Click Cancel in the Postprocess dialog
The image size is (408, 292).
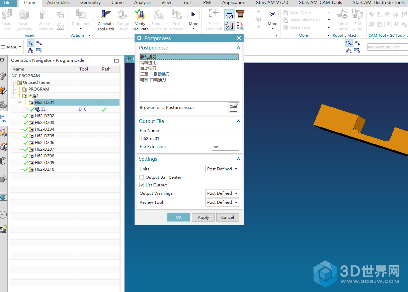pyautogui.click(x=228, y=217)
